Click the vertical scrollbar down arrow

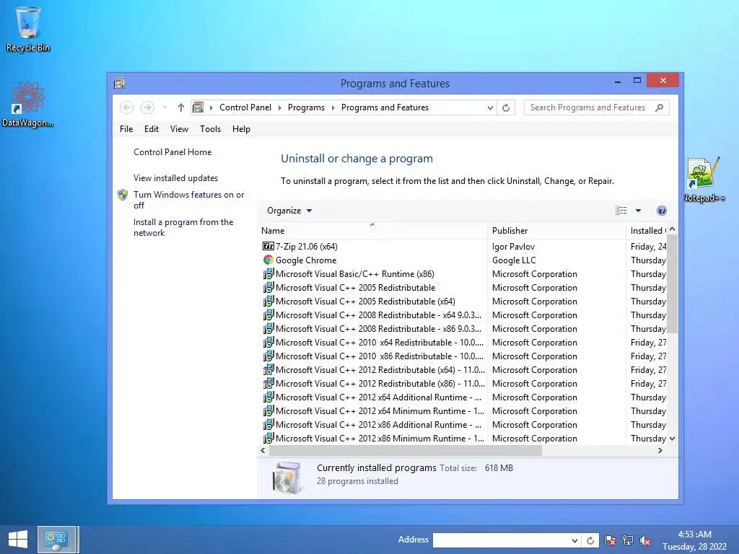click(x=673, y=439)
